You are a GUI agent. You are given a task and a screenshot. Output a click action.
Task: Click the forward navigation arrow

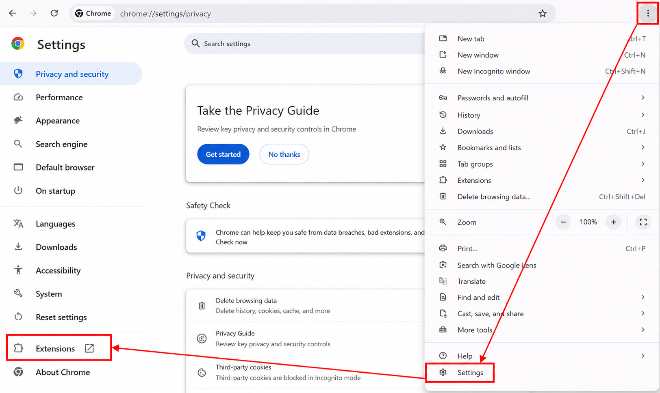pos(33,13)
